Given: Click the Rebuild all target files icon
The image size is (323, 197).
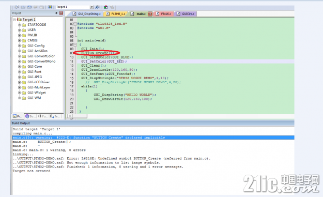Looking at the screenshot, I should click(29, 7).
